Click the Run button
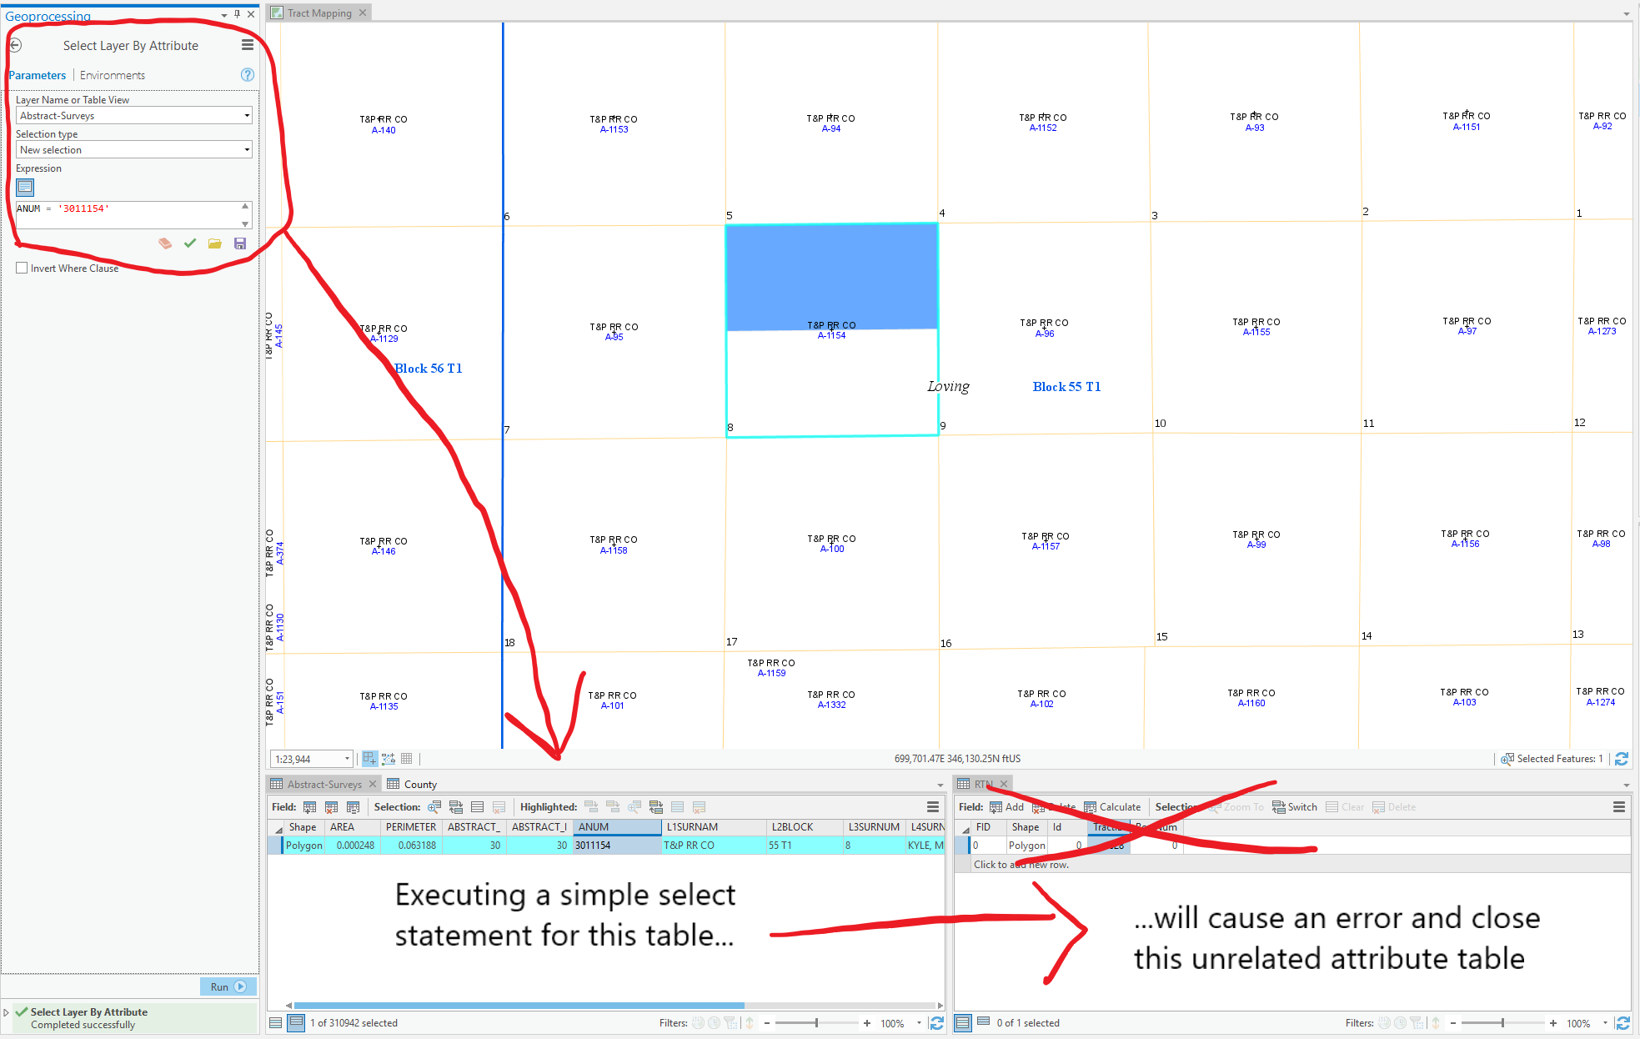1640x1039 pixels. pos(228,986)
